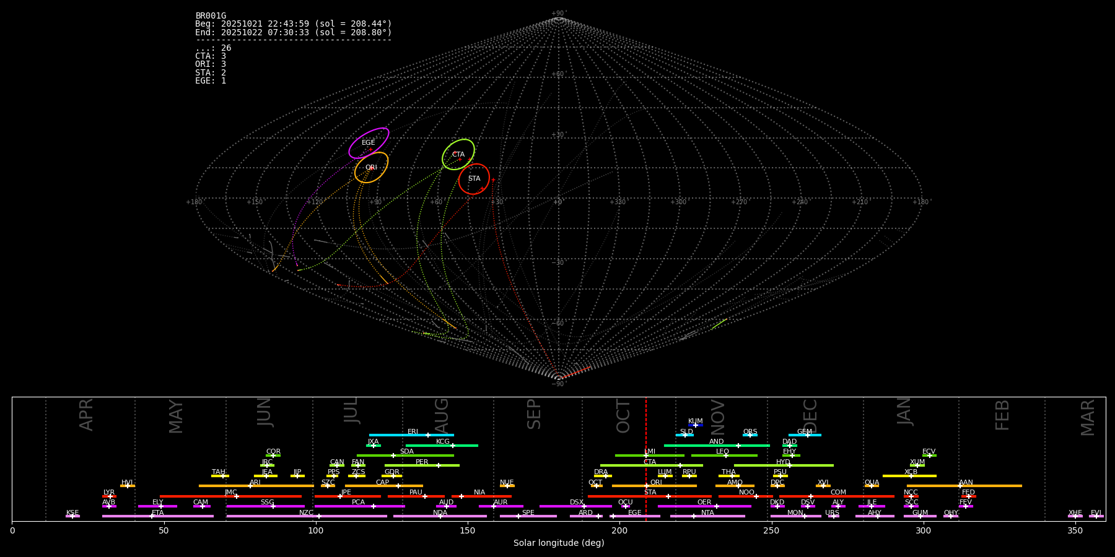The image size is (1115, 557).
Task: Click the +90° label at the map top
Action: [558, 13]
